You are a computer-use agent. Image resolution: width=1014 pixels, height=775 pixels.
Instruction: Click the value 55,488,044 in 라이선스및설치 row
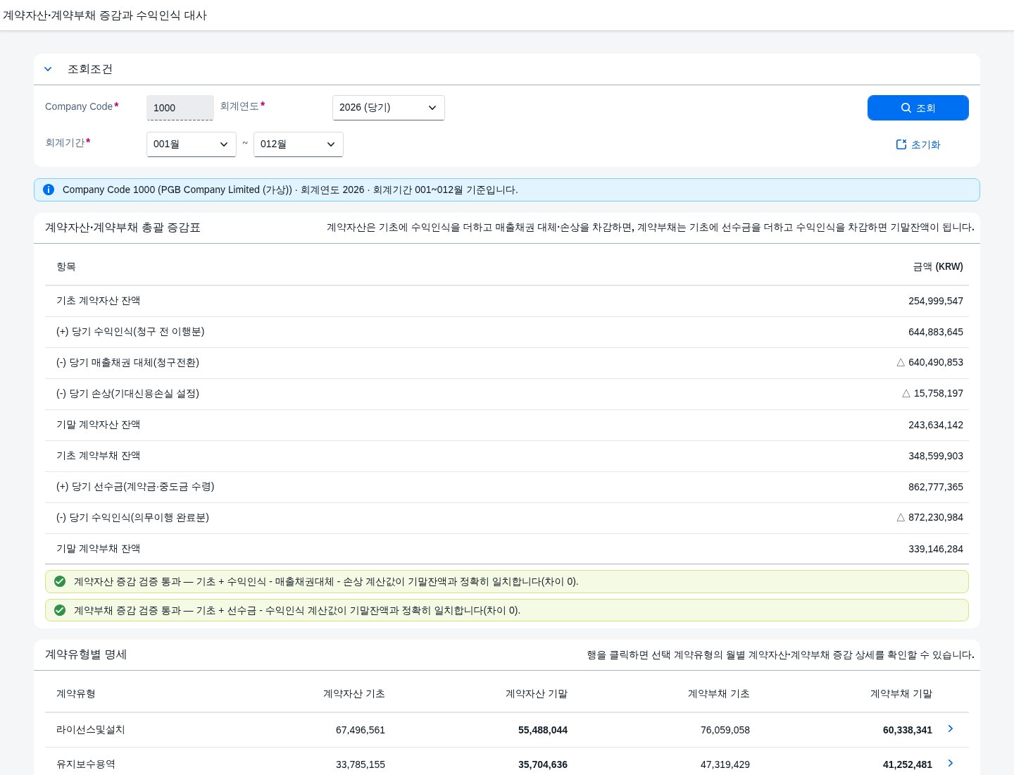543,730
